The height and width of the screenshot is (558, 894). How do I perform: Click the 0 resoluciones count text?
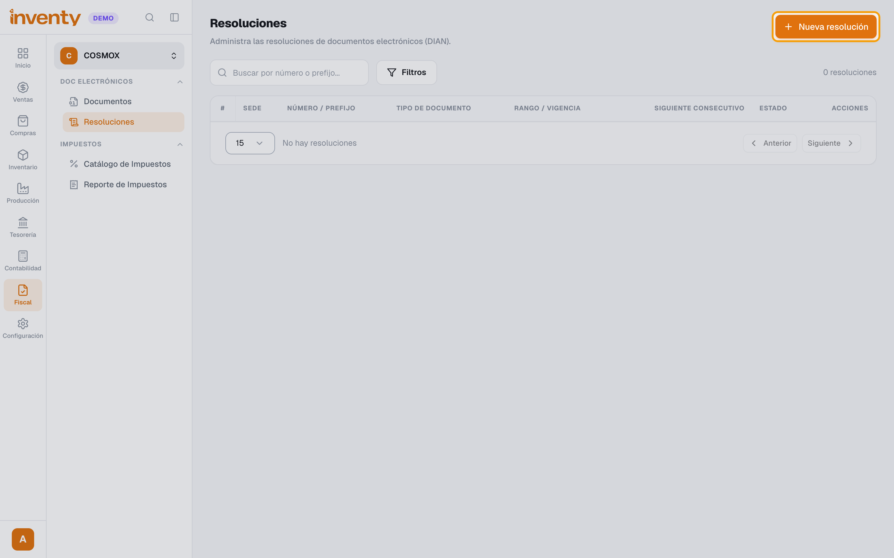[850, 72]
